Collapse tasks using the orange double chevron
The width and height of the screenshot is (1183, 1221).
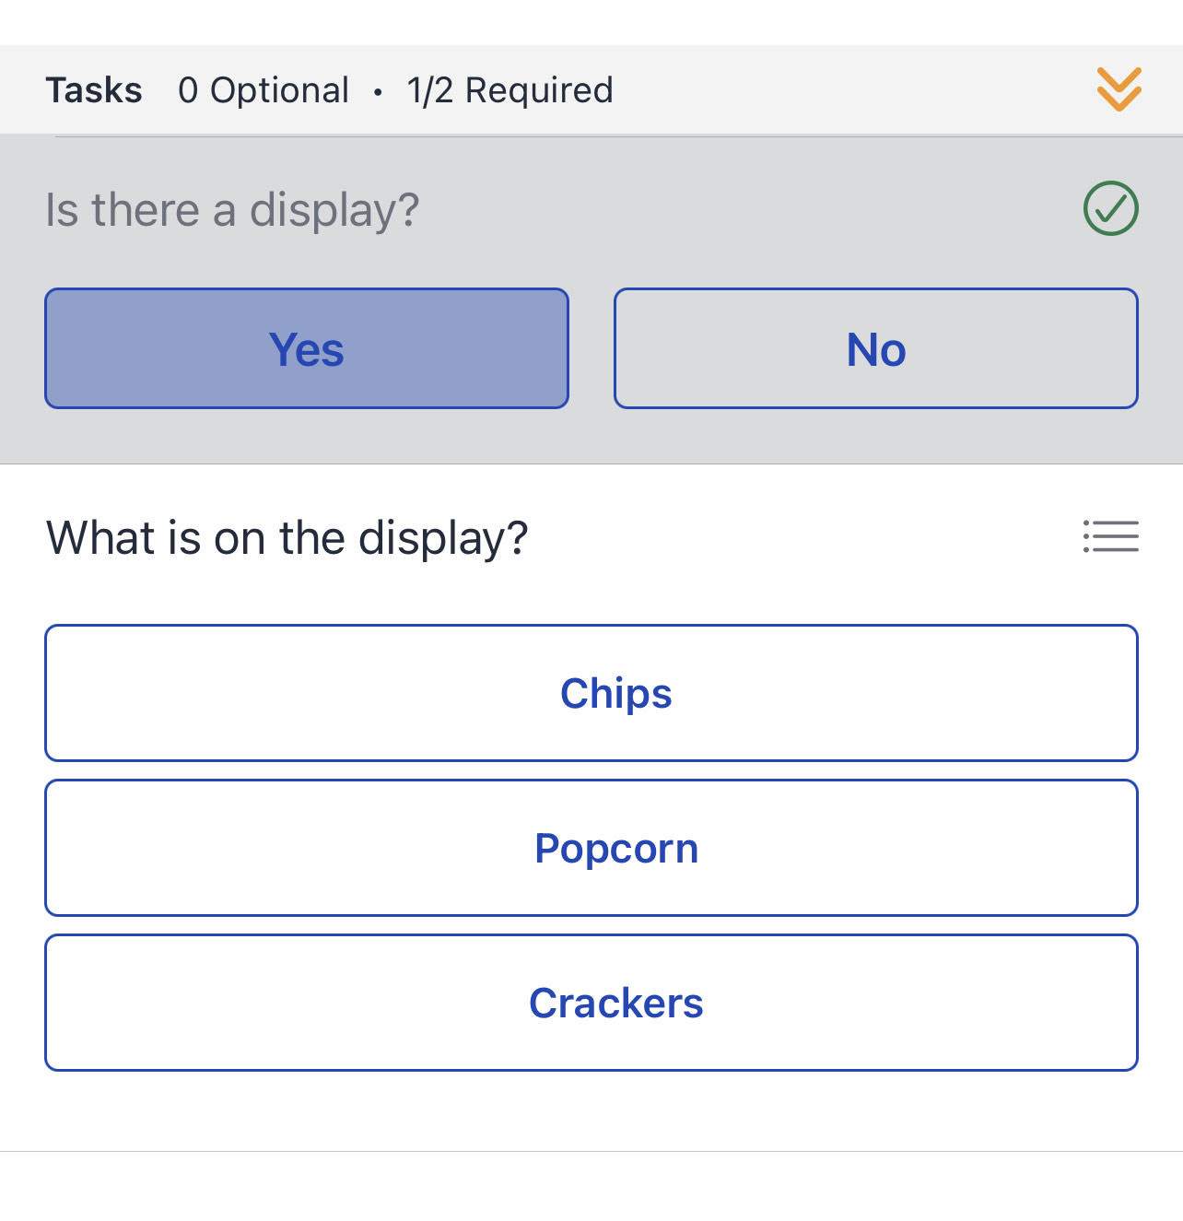click(x=1119, y=89)
